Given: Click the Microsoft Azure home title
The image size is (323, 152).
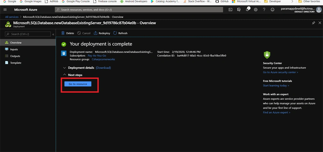Looking at the screenshot, I should [x=26, y=10].
